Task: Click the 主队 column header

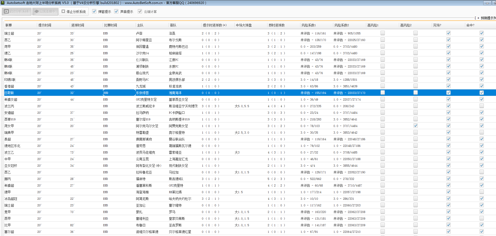Action: (140, 25)
